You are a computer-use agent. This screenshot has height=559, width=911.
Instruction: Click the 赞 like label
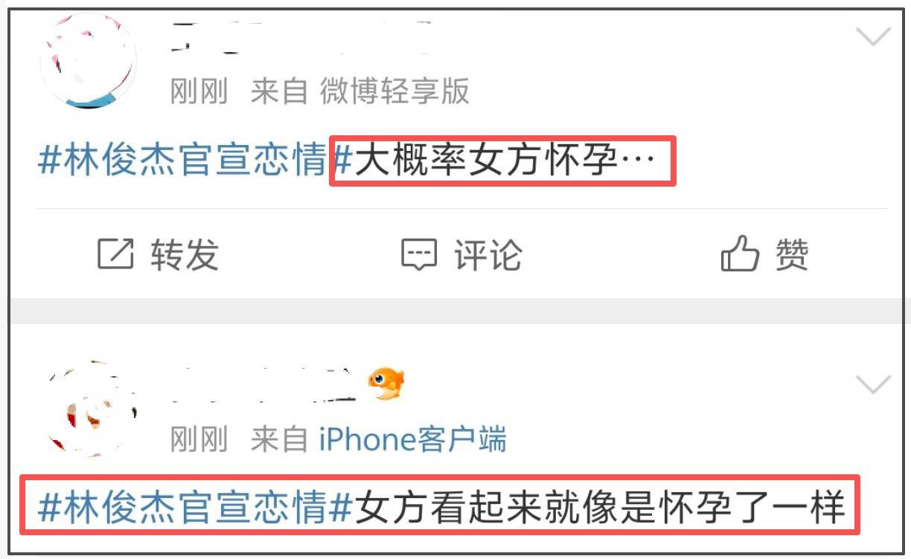(792, 255)
